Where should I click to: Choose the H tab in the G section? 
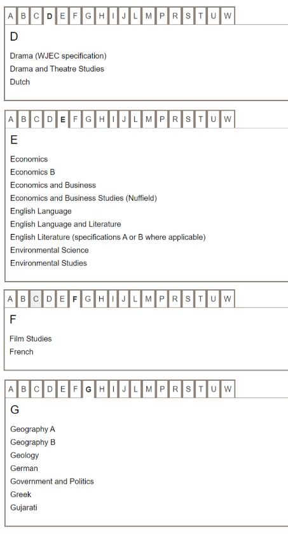coord(102,389)
